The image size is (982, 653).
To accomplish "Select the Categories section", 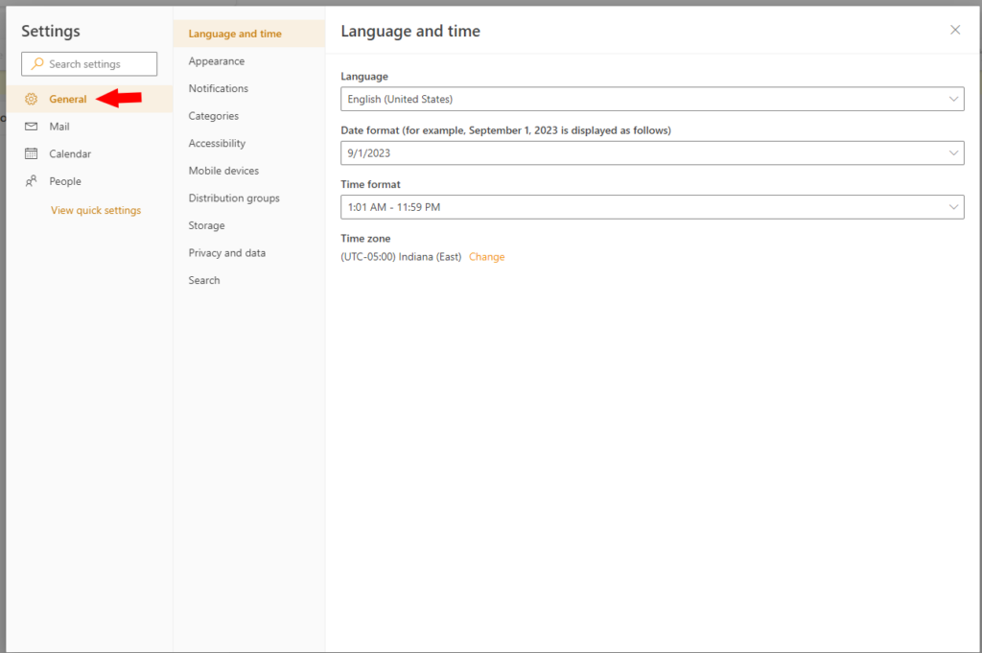I will pos(213,115).
